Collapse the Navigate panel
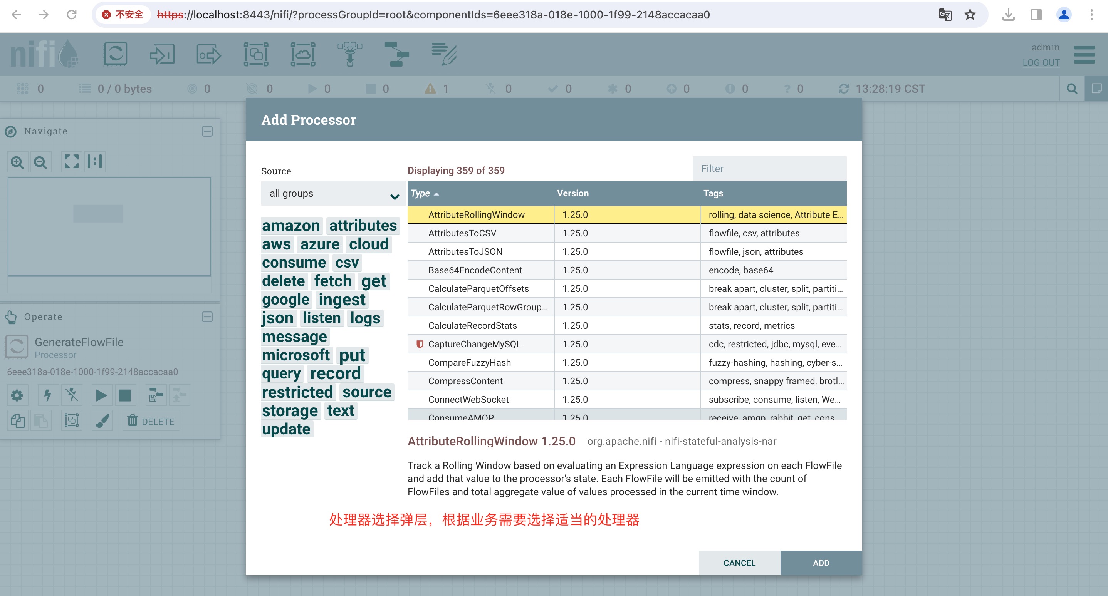Screen dimensions: 1108x596 point(207,131)
